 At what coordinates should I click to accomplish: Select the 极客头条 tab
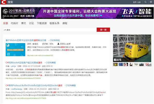[55, 23]
